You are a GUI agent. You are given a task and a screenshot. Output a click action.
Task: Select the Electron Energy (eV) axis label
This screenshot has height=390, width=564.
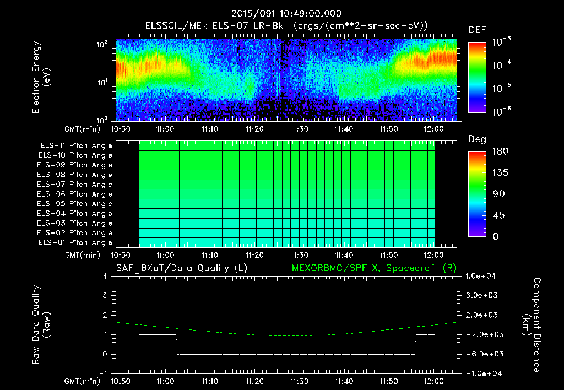(41, 77)
